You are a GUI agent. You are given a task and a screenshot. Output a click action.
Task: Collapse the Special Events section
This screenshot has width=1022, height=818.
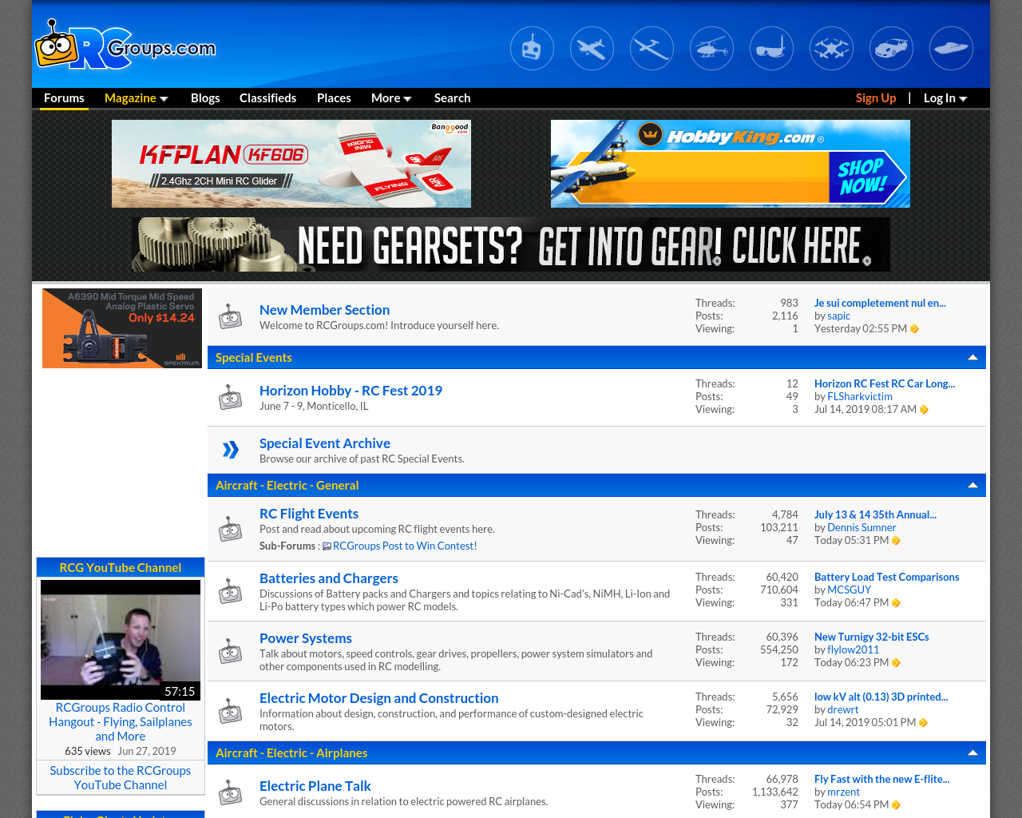[972, 357]
